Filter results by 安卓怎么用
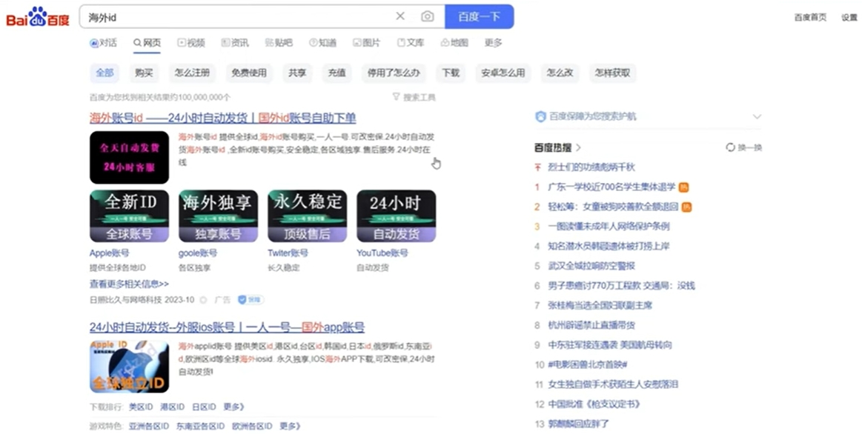The width and height of the screenshot is (862, 434). (x=503, y=73)
